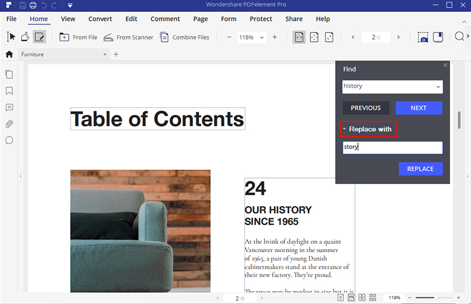Open the sidebar Search panel

click(9, 140)
